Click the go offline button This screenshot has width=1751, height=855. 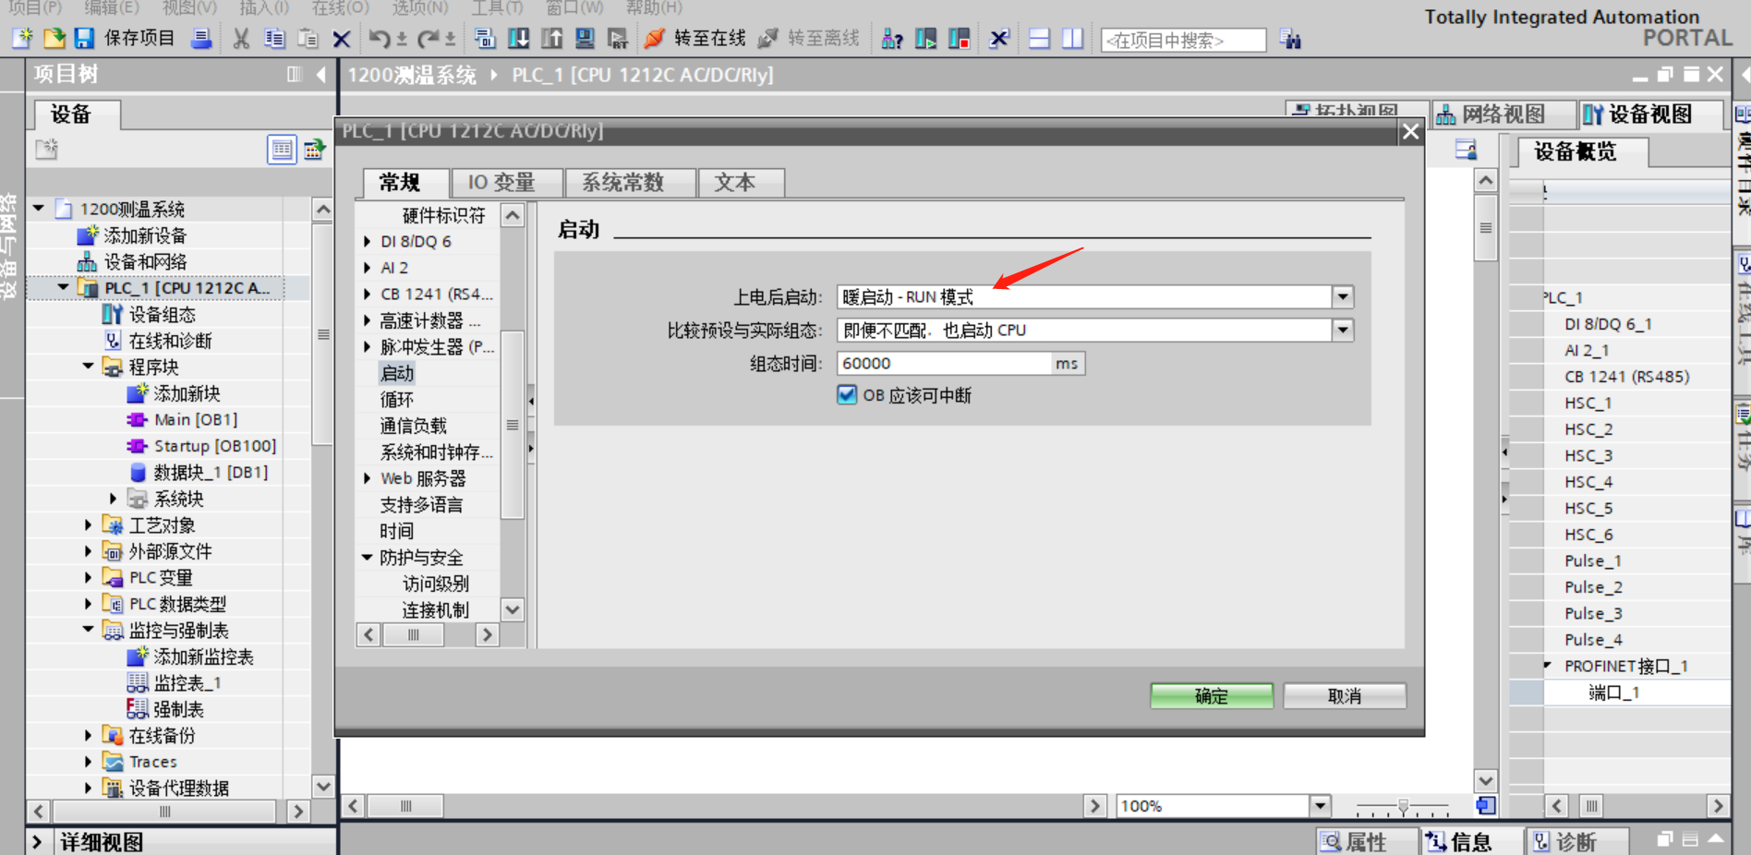(x=809, y=38)
